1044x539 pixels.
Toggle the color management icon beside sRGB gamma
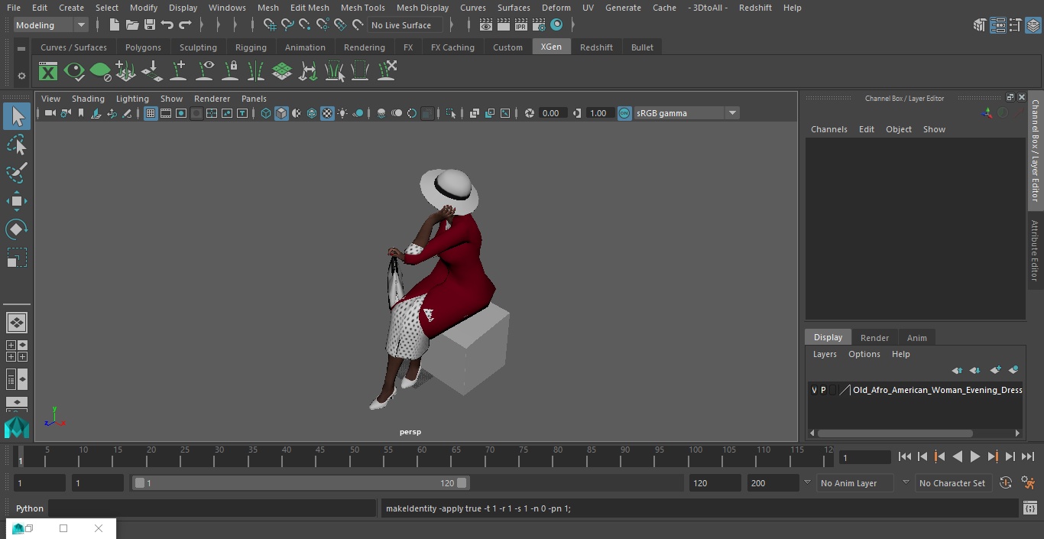coord(624,113)
